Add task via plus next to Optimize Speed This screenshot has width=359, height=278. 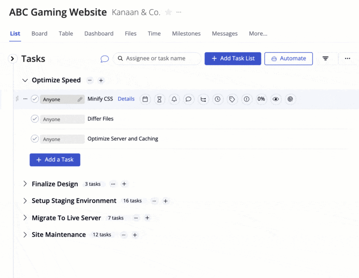[x=101, y=80]
